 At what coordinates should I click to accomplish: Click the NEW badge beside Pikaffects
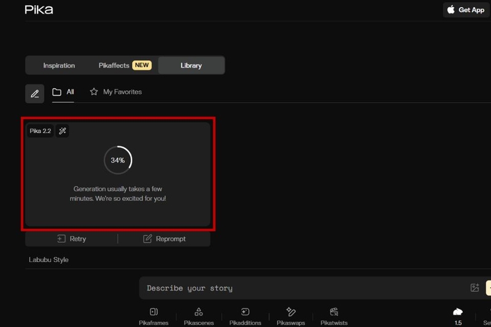[x=142, y=65]
